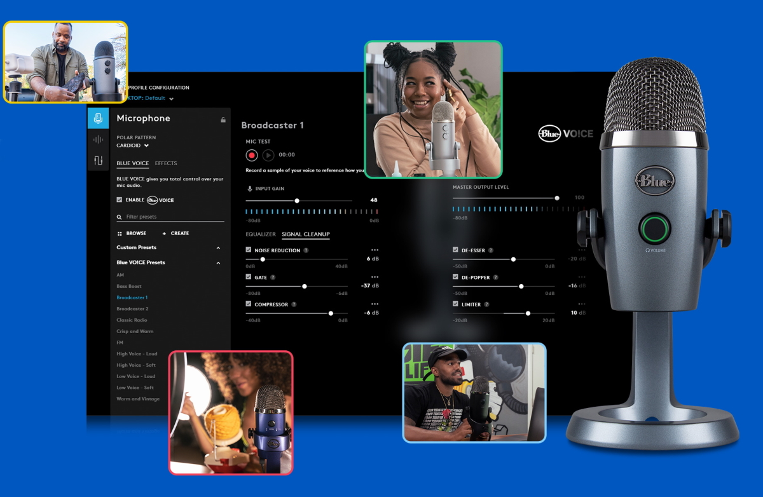Open Noise Reduction three-dot options

[375, 250]
